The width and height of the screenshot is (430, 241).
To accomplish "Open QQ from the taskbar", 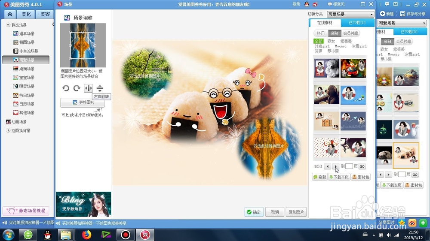I will pyautogui.click(x=48, y=235).
